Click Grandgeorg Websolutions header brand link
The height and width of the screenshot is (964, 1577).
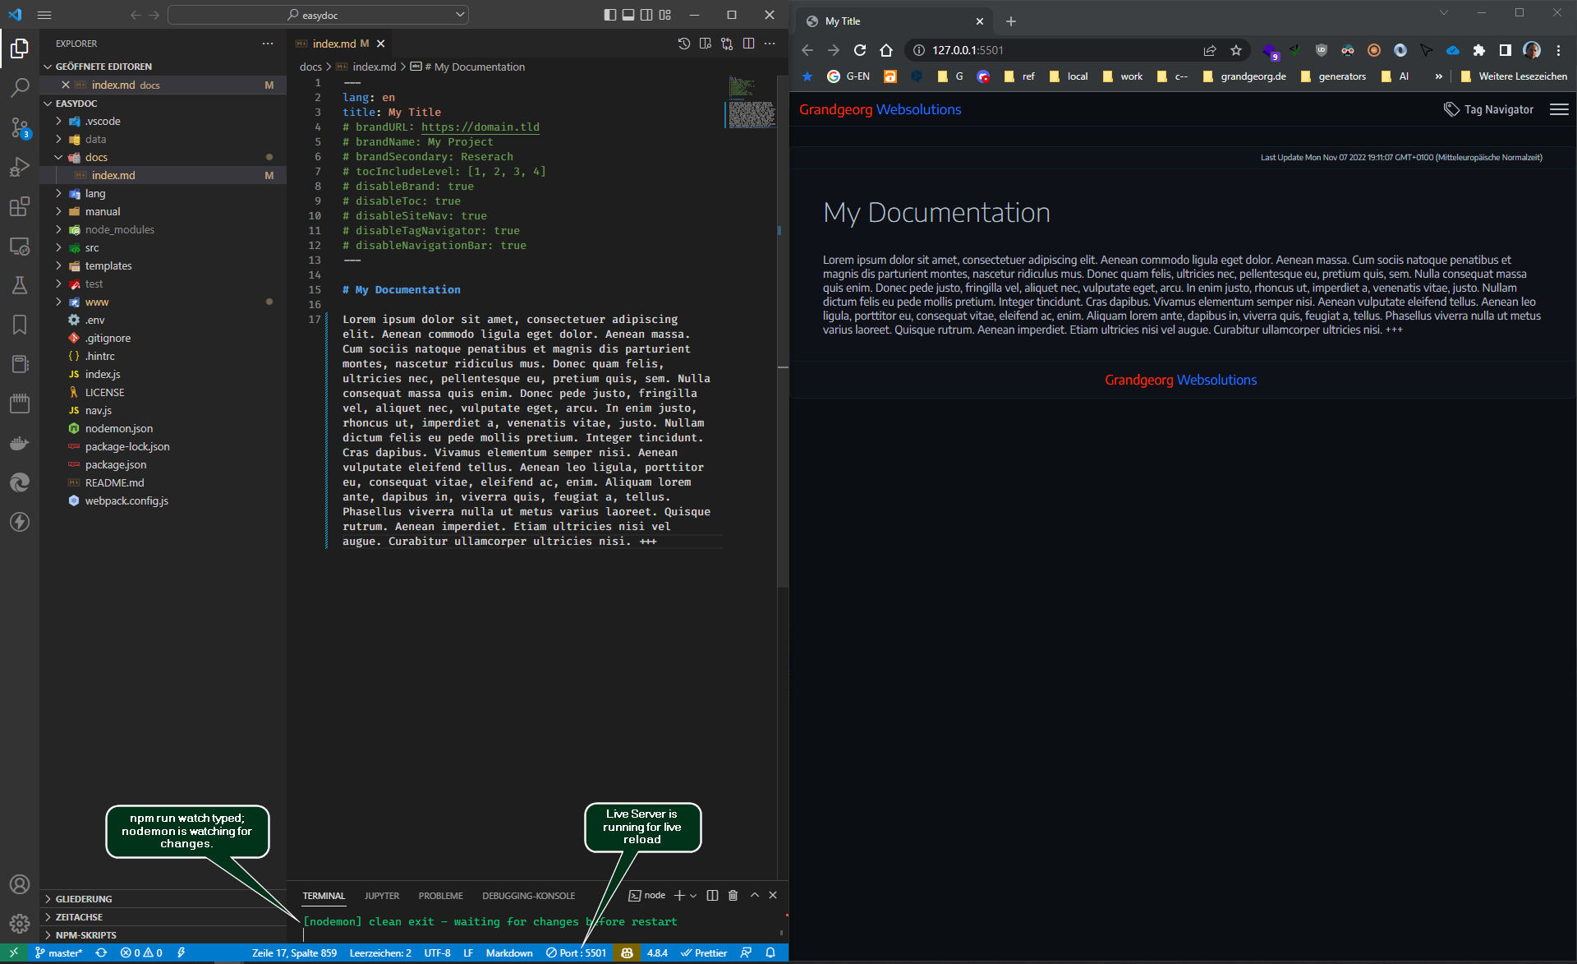click(x=880, y=109)
